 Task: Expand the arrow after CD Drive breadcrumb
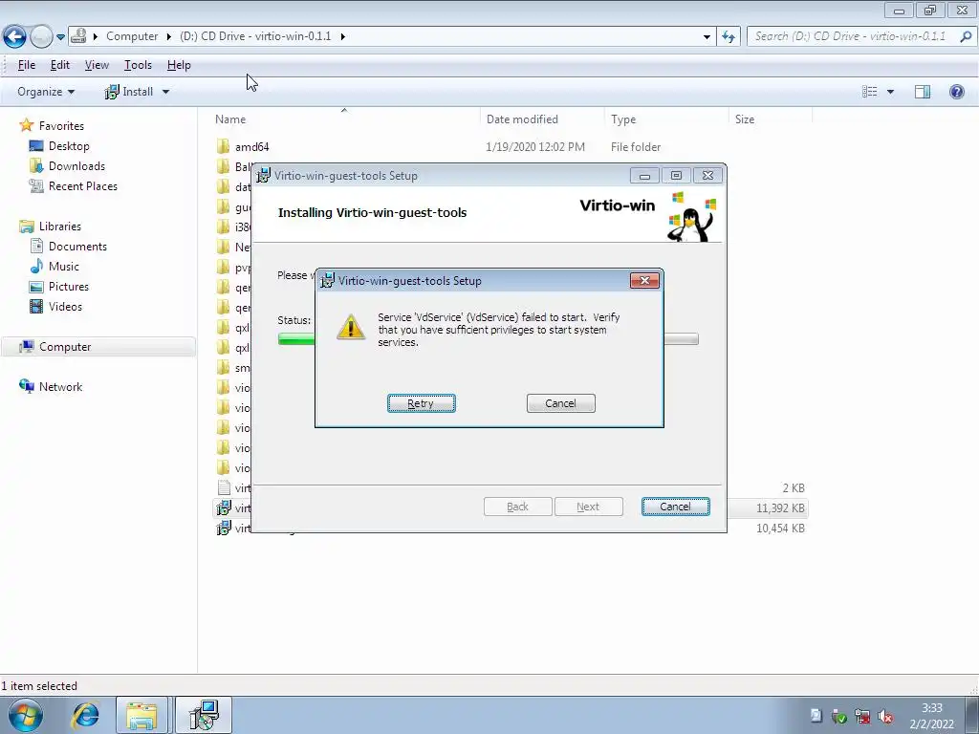pos(343,36)
